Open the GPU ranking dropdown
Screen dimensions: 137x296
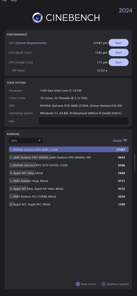tap(26, 141)
